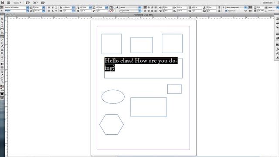Open the language English: USA dropdown
The height and width of the screenshot is (157, 279).
(x=130, y=11)
